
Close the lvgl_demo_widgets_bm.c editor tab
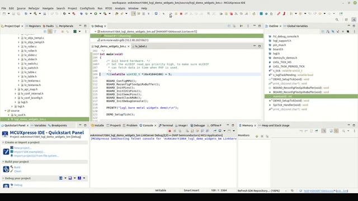click(x=129, y=46)
